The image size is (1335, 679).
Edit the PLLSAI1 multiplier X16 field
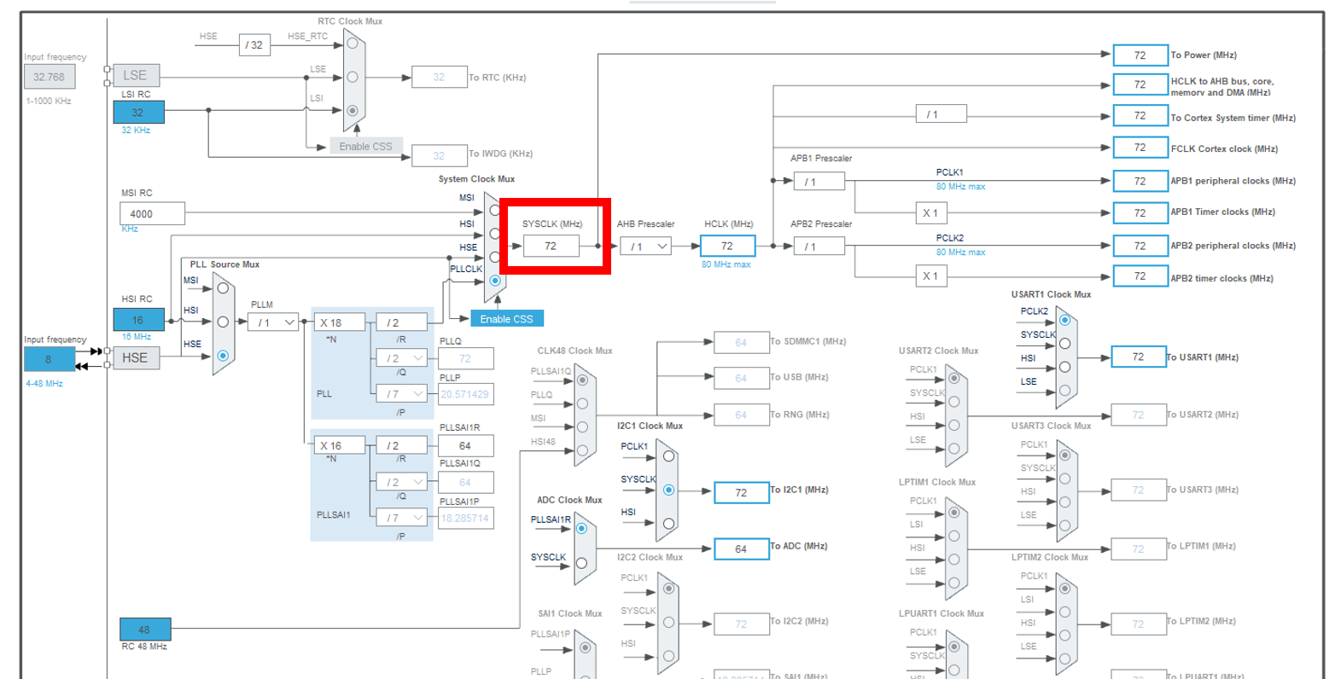coord(340,444)
